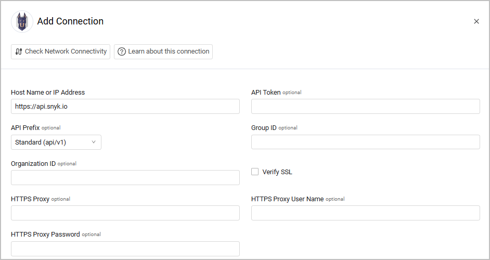This screenshot has width=490, height=260.
Task: Open Learn about this connection
Action: [x=163, y=51]
